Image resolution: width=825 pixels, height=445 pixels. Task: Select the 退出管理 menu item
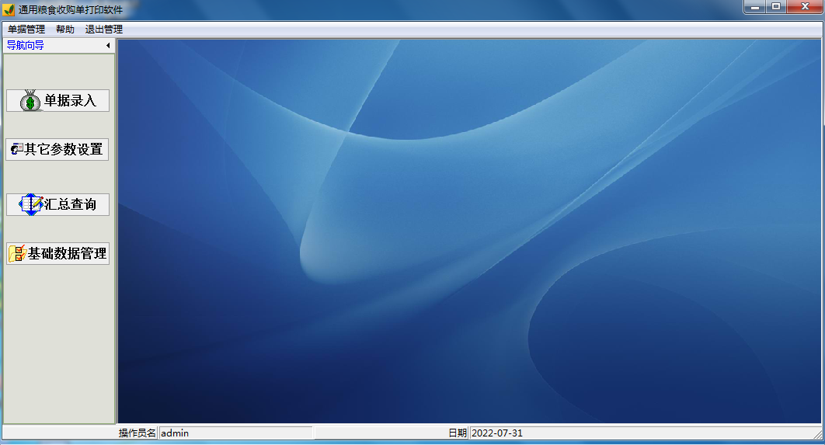coord(104,30)
